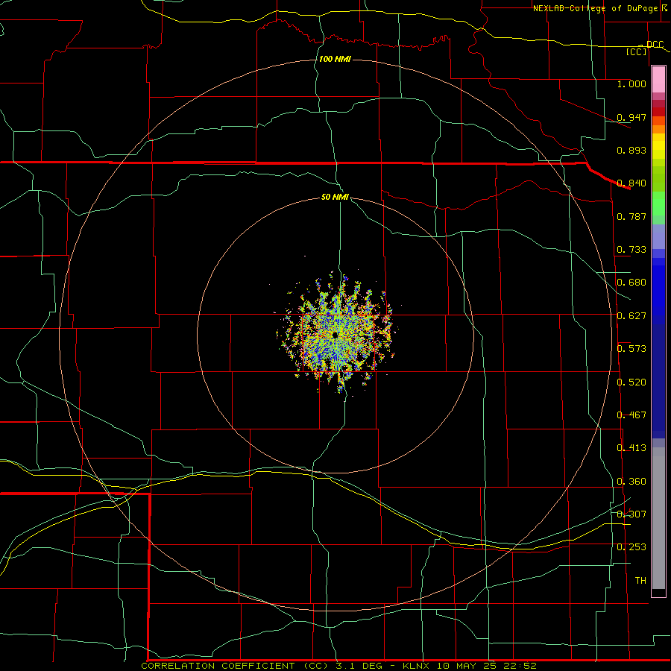Image resolution: width=671 pixels, height=671 pixels.
Task: Click the 0.573 scale value
Action: pos(631,349)
